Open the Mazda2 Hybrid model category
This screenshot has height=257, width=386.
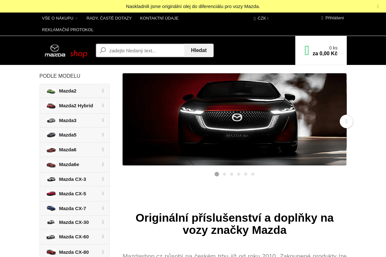point(75,106)
